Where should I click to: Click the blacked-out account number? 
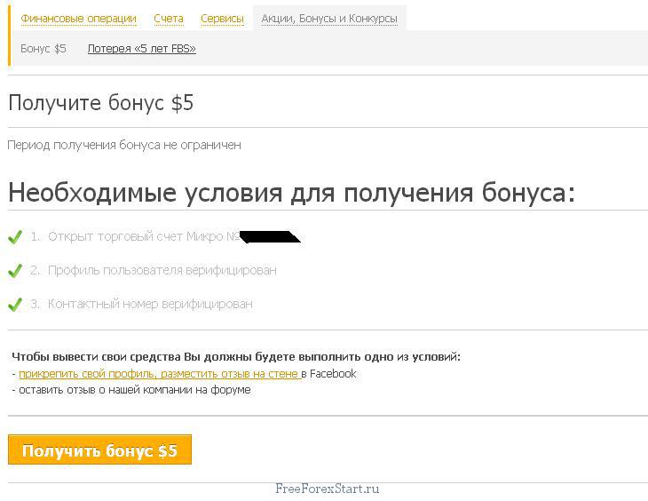click(268, 237)
